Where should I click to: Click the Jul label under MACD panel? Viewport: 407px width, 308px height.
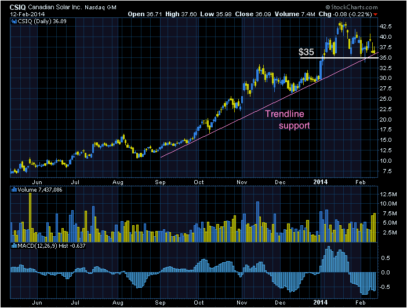click(x=75, y=303)
